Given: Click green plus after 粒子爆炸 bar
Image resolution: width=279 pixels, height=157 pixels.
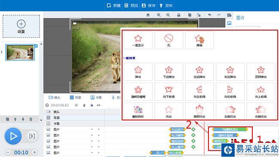Looking at the screenshot, I should pos(193,135).
